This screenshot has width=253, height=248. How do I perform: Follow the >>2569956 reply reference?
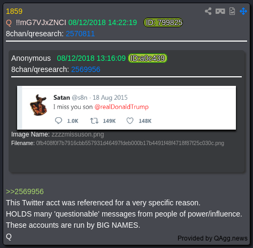[x=25, y=191]
